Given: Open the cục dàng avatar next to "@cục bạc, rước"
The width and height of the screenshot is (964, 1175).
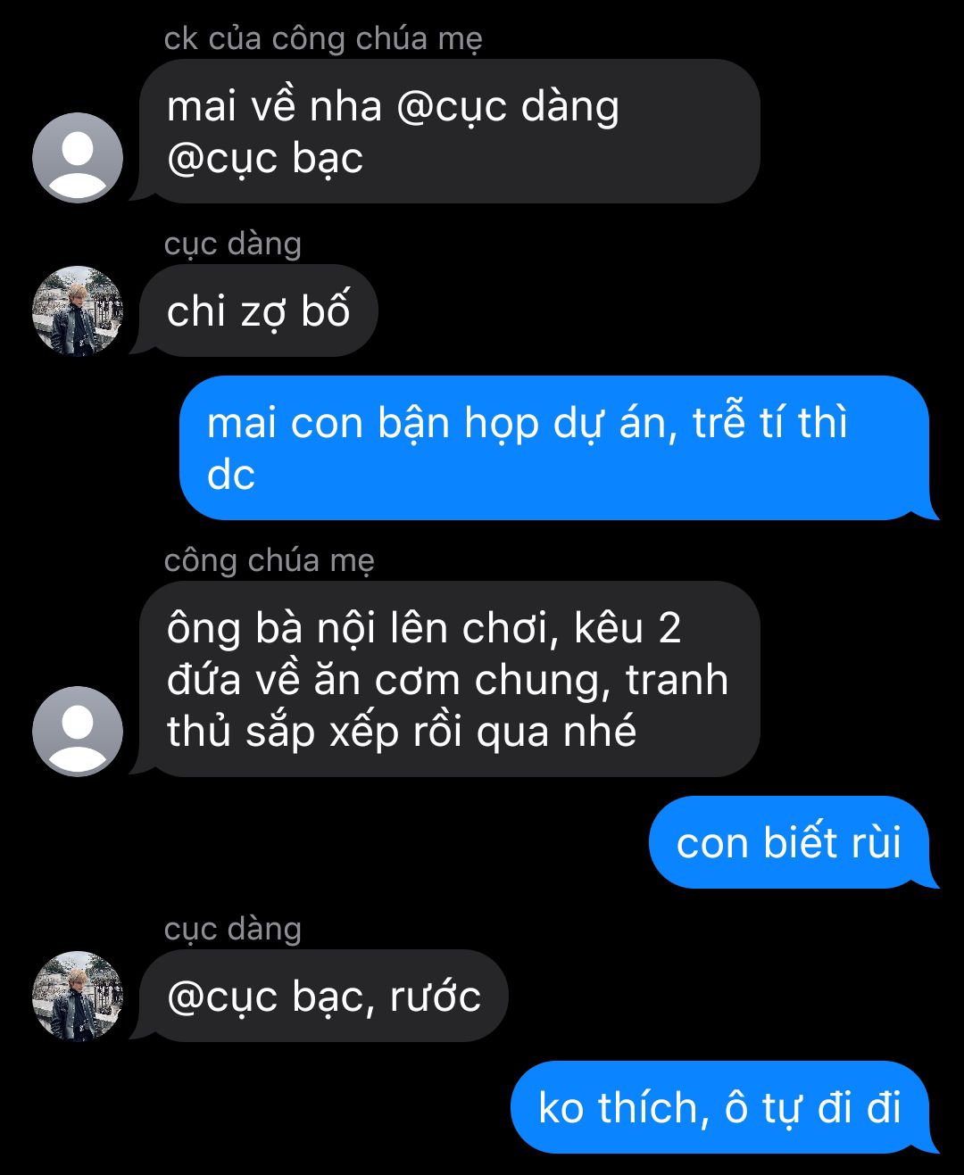Looking at the screenshot, I should click(78, 996).
